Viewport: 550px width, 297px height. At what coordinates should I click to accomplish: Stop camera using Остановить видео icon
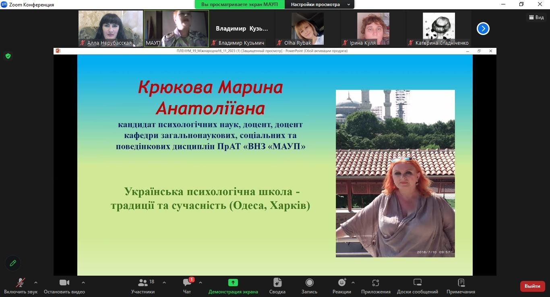coord(64,283)
